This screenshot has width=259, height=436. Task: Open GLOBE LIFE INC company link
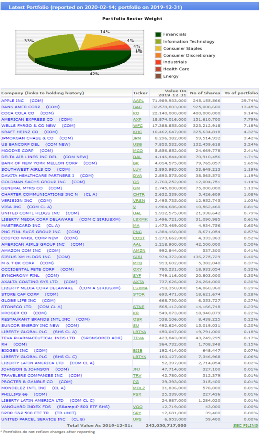click(x=28, y=300)
